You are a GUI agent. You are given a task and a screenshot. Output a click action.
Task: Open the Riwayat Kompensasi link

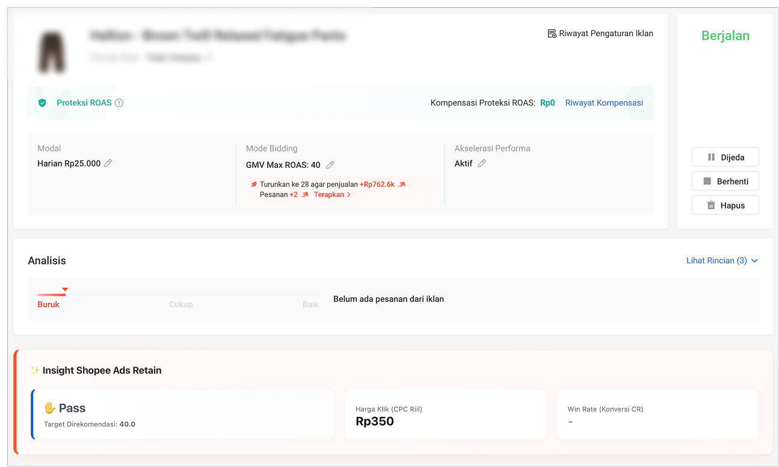tap(604, 103)
